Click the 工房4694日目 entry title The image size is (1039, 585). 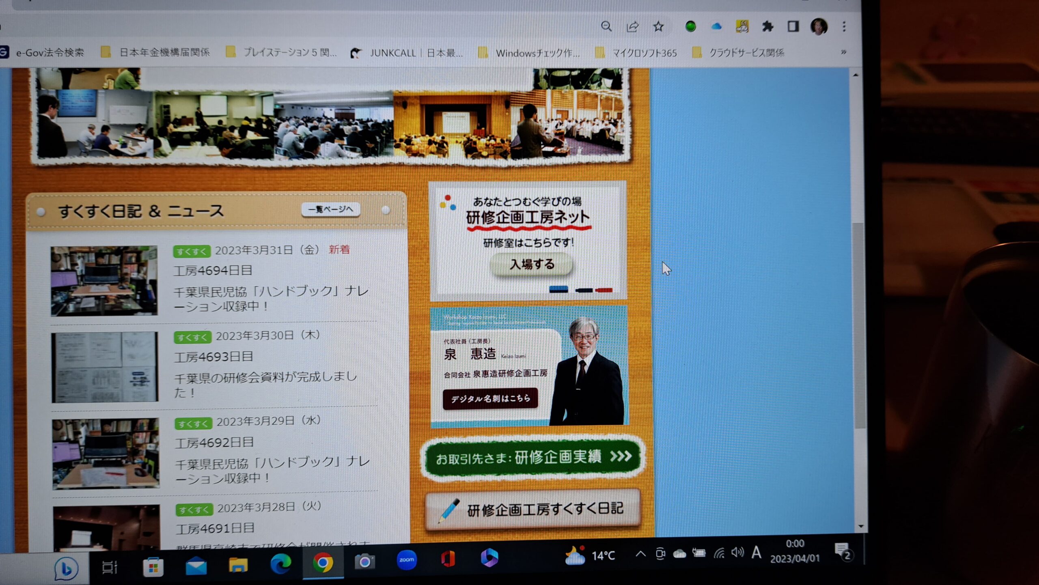point(213,271)
